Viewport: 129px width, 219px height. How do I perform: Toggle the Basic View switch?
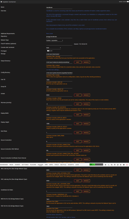128,2
